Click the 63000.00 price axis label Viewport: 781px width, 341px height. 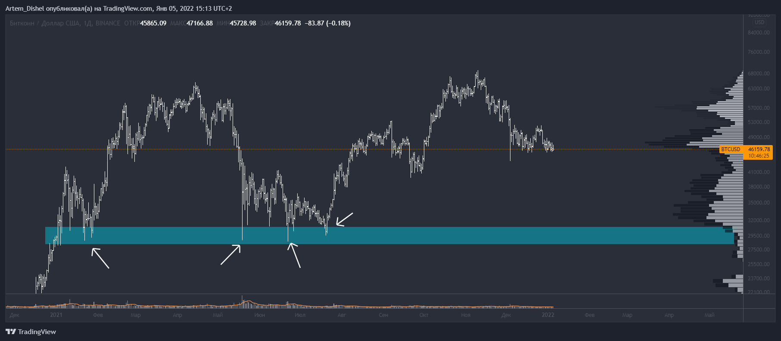(759, 89)
